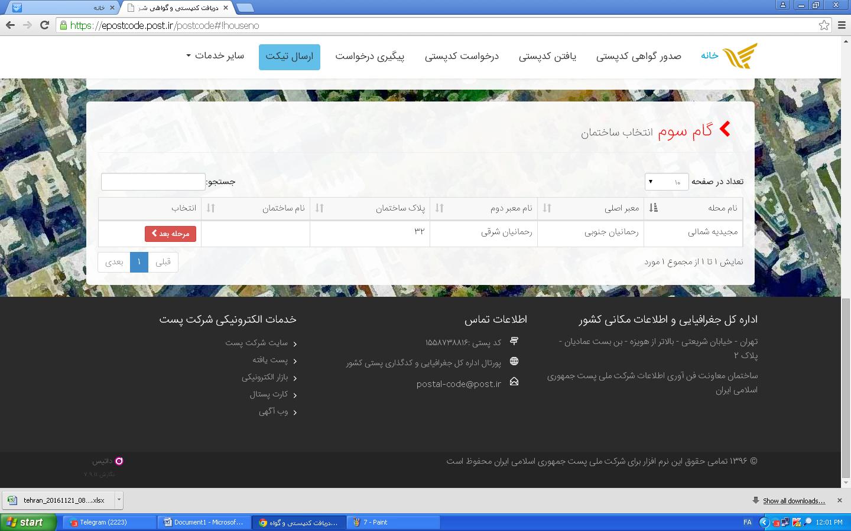Click بعدی pagination button
This screenshot has width=851, height=531.
(x=114, y=262)
